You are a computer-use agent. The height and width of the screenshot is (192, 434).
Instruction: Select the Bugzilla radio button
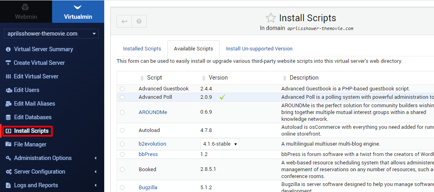point(122,188)
